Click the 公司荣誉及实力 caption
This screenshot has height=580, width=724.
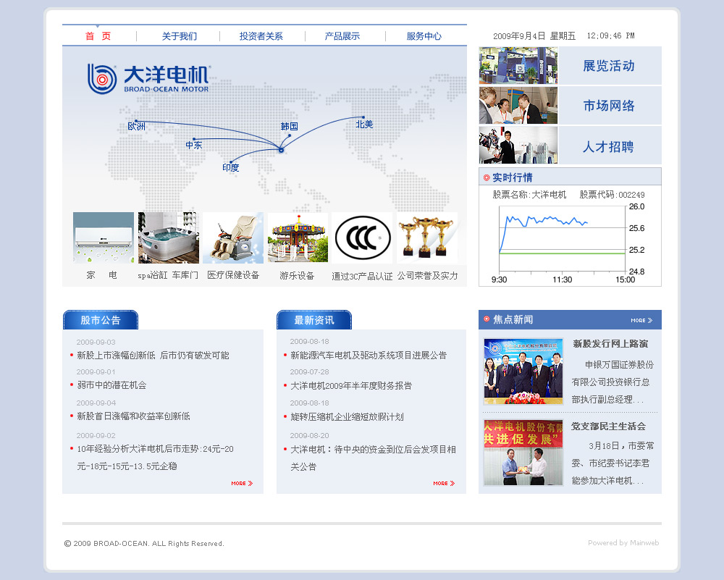tap(428, 276)
